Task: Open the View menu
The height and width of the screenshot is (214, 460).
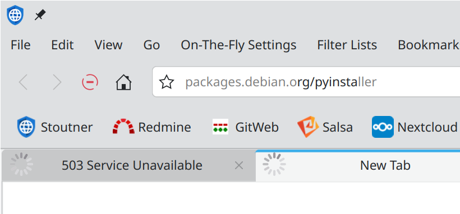Action: (108, 45)
